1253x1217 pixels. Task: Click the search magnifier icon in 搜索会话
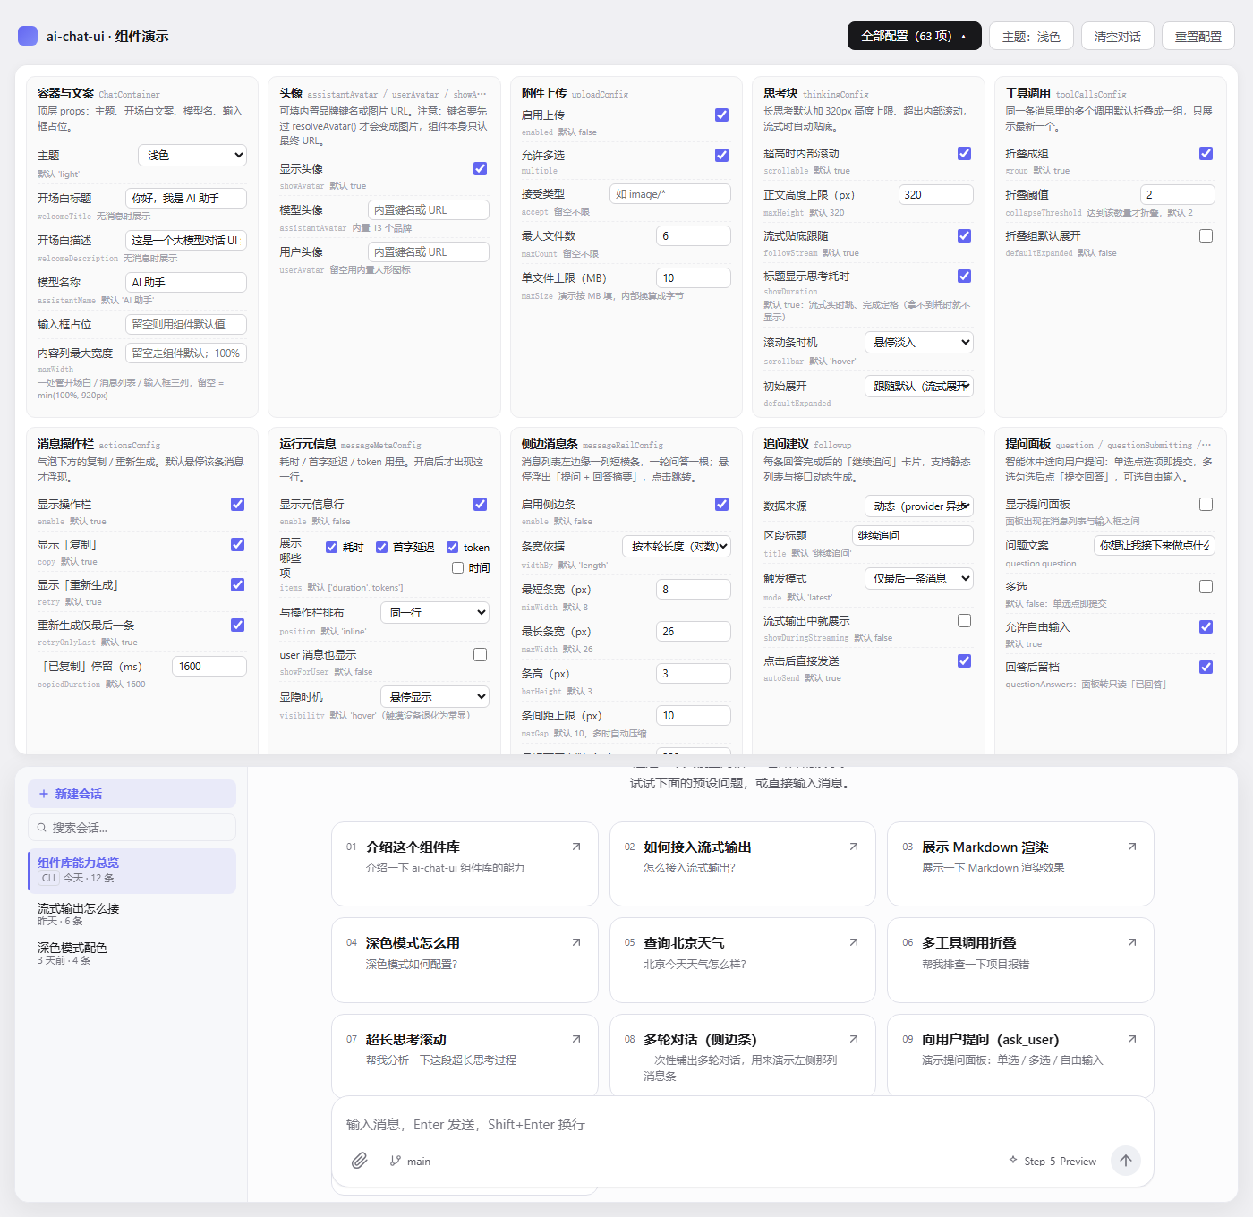coord(42,828)
